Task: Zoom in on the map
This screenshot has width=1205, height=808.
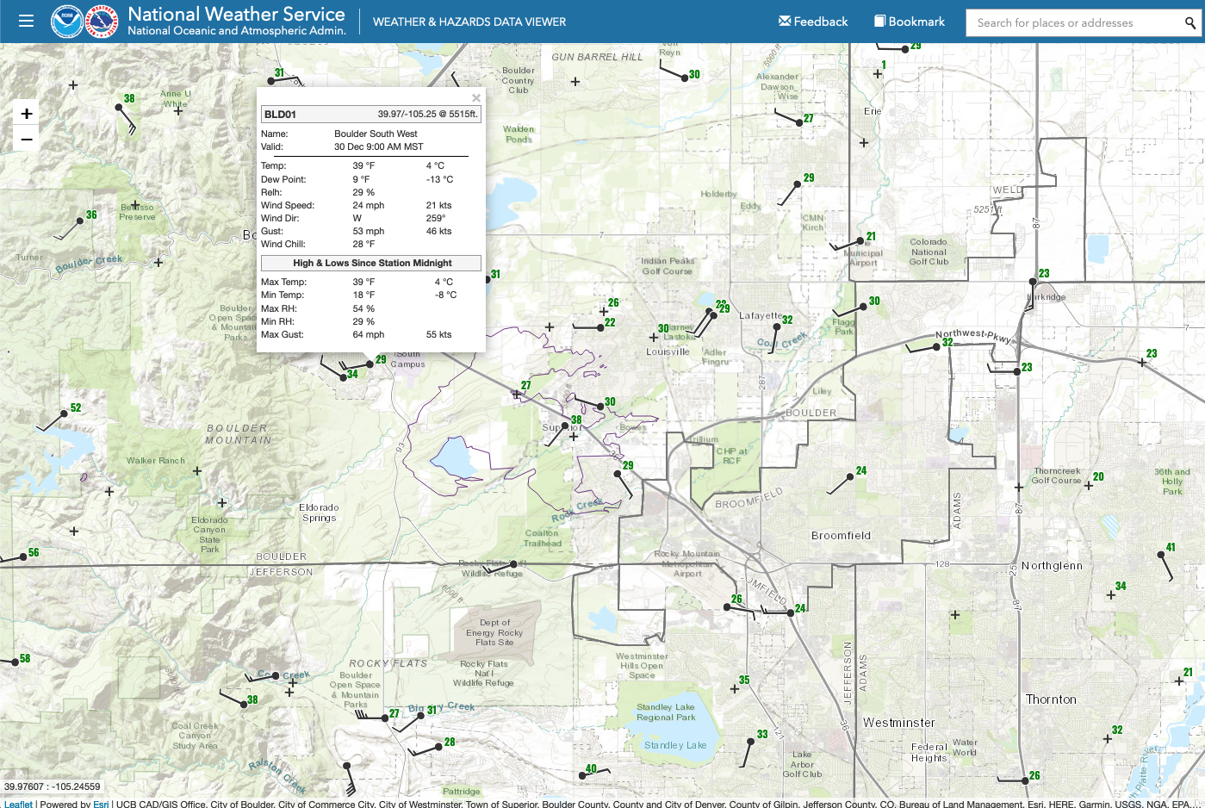Action: coord(27,114)
